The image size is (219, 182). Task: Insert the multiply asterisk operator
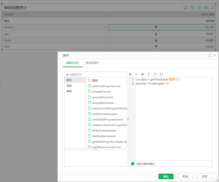pos(143,74)
